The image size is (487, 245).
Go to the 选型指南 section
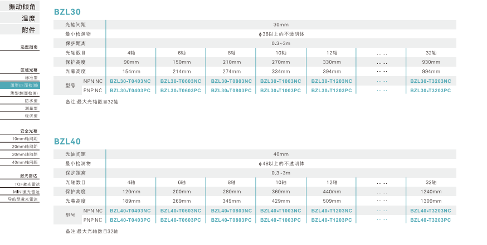click(29, 47)
